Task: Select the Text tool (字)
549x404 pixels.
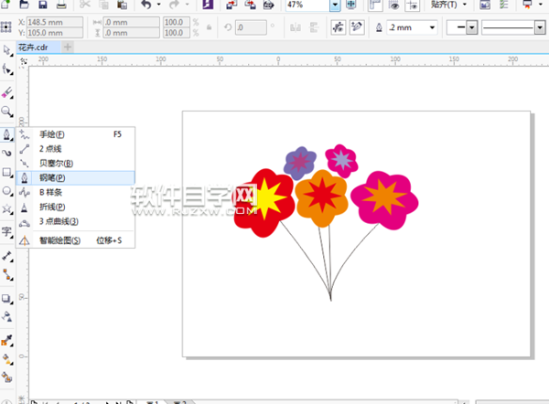Action: 7,232
